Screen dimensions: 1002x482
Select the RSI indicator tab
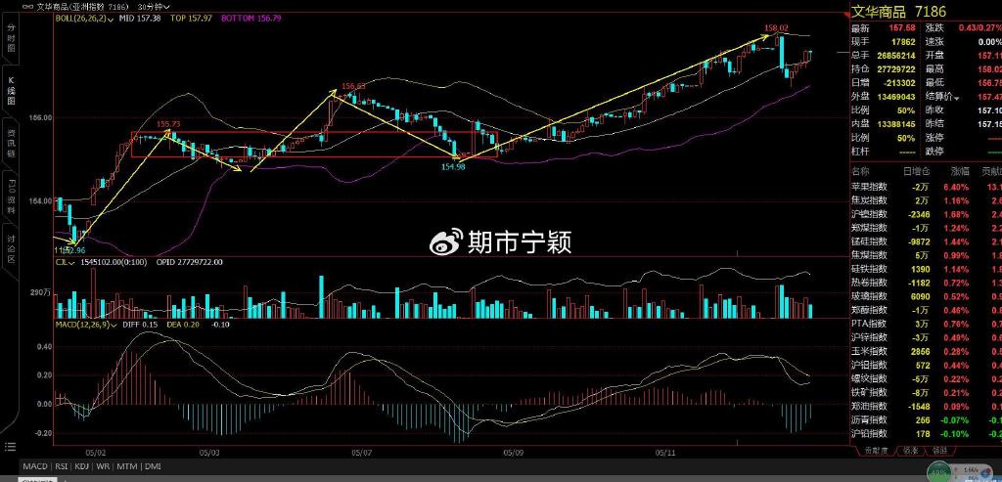point(61,466)
